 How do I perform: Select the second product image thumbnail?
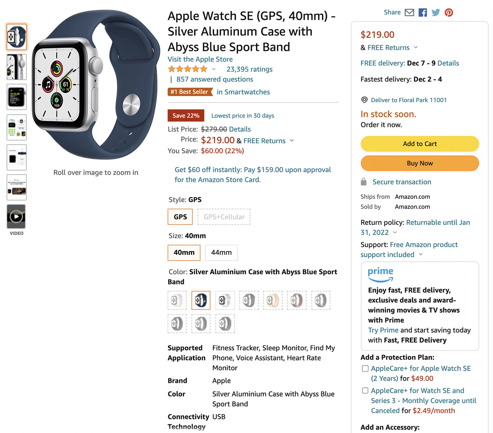[17, 67]
